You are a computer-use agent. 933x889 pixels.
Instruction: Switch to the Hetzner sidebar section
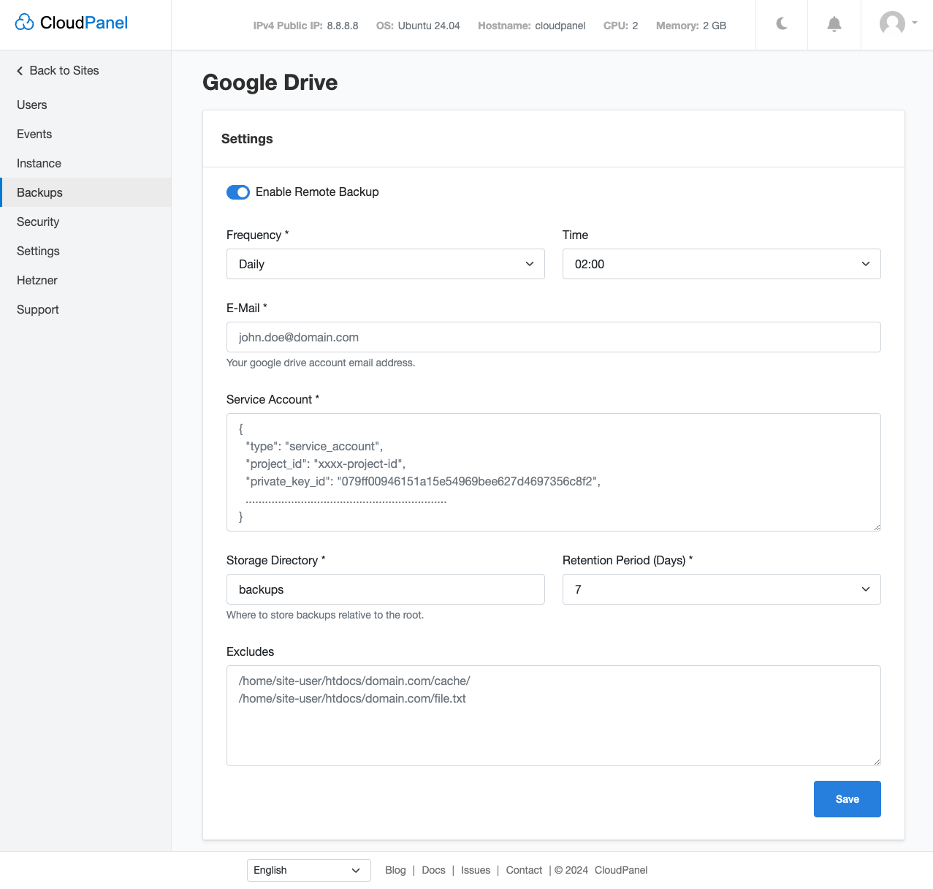[37, 280]
